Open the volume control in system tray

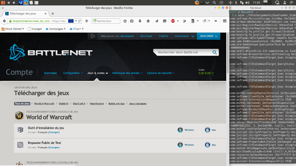[x=247, y=2]
